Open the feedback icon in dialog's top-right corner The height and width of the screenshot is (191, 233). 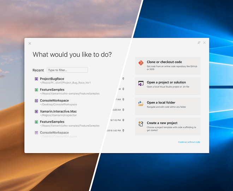(x=199, y=43)
